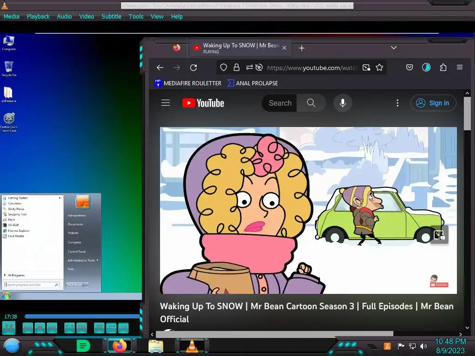Open the MEDIAFIRE ROULETTER bookmark

(188, 83)
